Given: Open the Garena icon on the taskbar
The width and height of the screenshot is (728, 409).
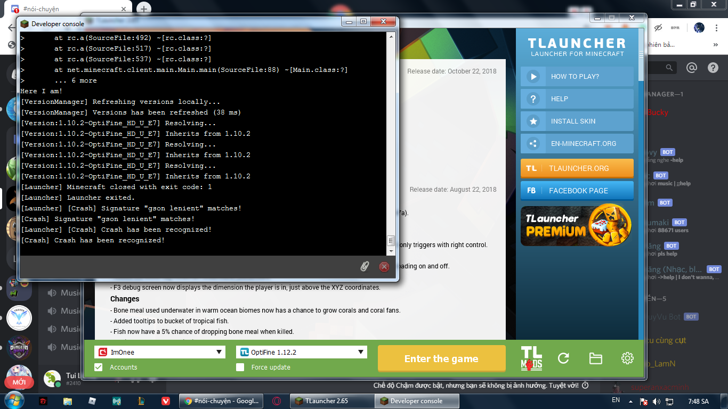Looking at the screenshot, I should (44, 401).
